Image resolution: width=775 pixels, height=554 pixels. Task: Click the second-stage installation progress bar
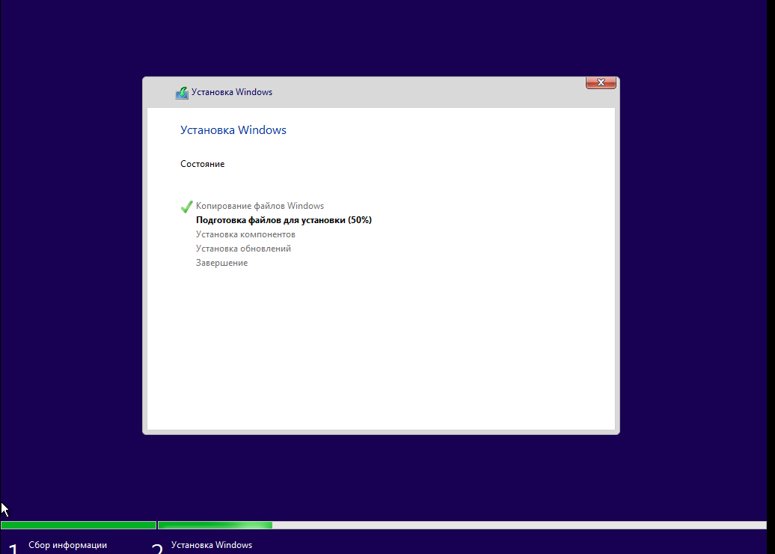tap(462, 526)
